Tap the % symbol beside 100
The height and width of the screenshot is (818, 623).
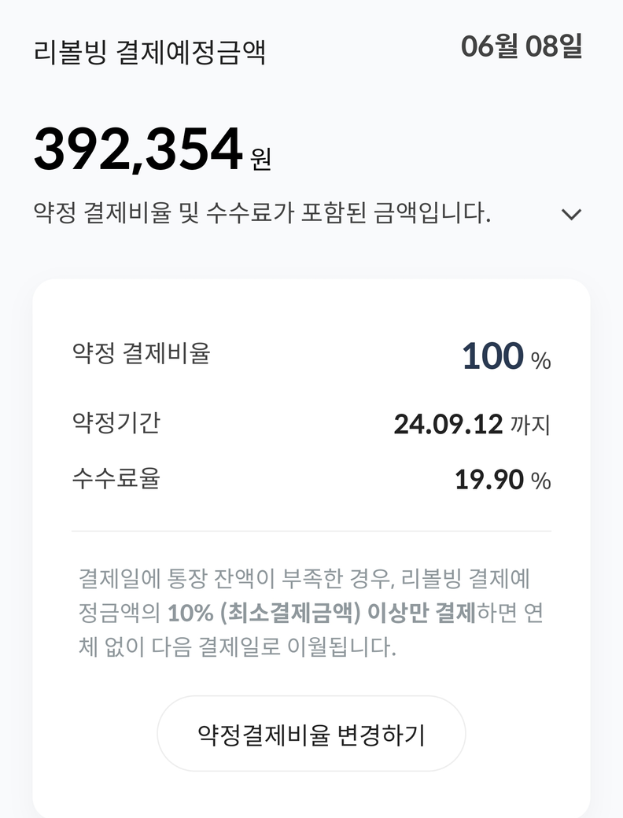(x=541, y=361)
